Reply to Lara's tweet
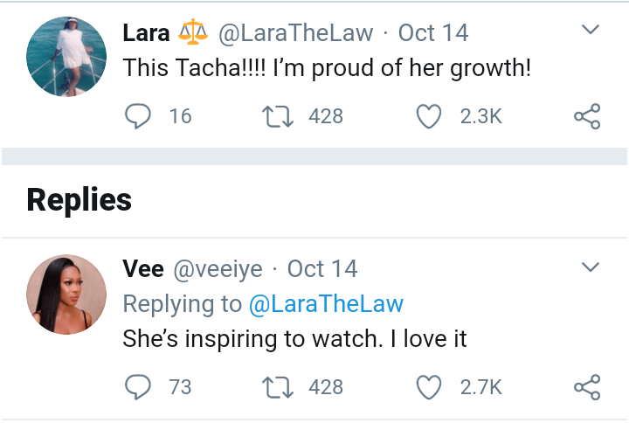Screen dimensions: 629x423 tap(139, 115)
